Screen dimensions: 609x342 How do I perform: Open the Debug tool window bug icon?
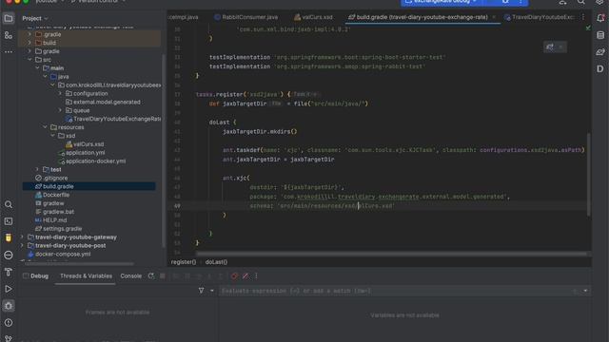(9, 306)
